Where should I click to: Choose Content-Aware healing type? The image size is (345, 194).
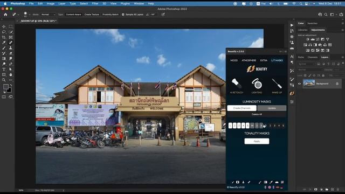(x=73, y=15)
